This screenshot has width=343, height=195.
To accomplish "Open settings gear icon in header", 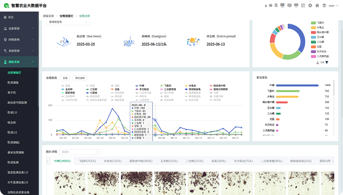I will [310, 5].
